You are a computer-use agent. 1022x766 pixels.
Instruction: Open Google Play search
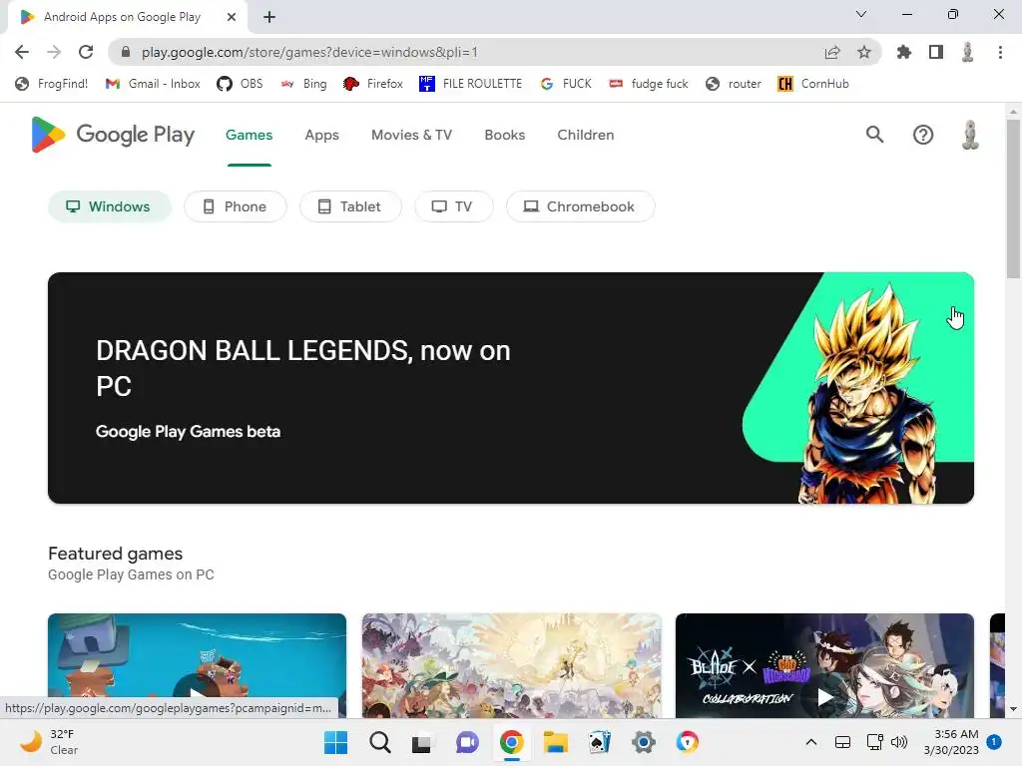point(874,135)
